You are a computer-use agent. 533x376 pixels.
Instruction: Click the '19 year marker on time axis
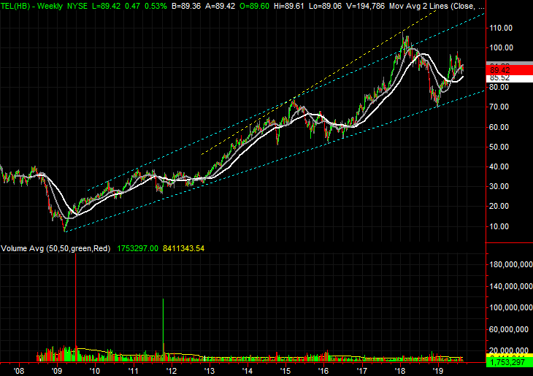pos(439,371)
